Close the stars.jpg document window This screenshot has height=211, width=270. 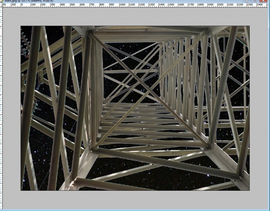tap(263, 1)
